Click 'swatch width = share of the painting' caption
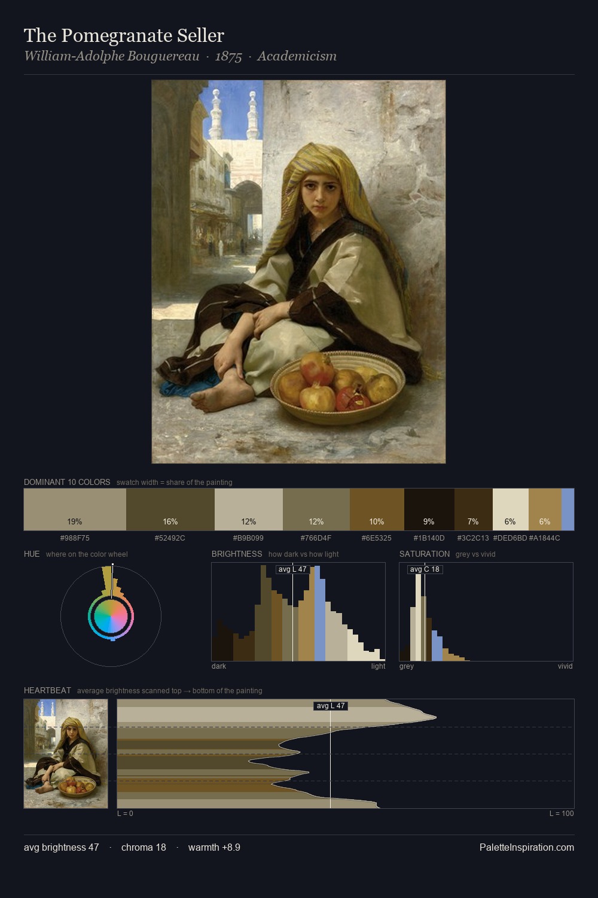 174,483
